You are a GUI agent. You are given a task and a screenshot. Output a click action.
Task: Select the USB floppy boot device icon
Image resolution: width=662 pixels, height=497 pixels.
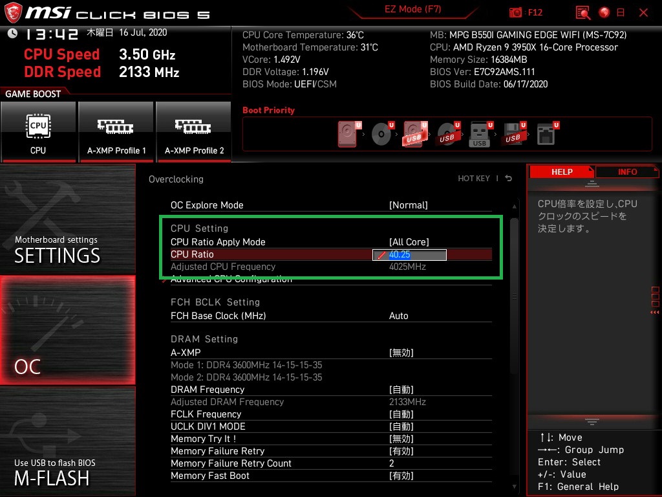point(514,134)
